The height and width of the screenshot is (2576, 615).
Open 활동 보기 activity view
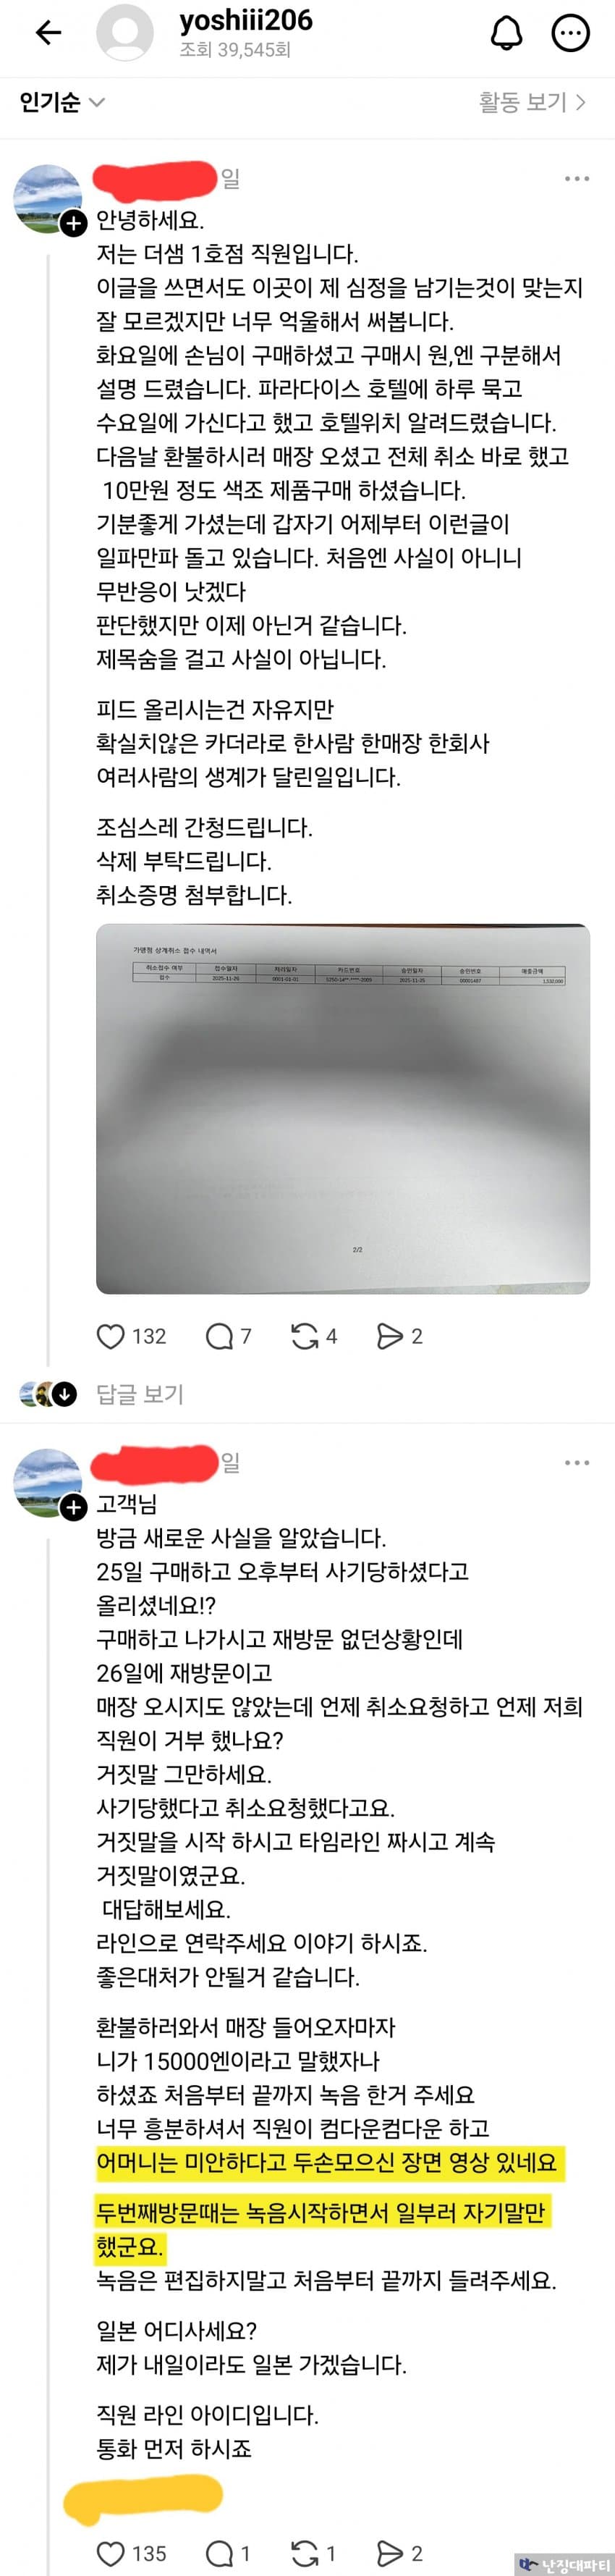532,102
